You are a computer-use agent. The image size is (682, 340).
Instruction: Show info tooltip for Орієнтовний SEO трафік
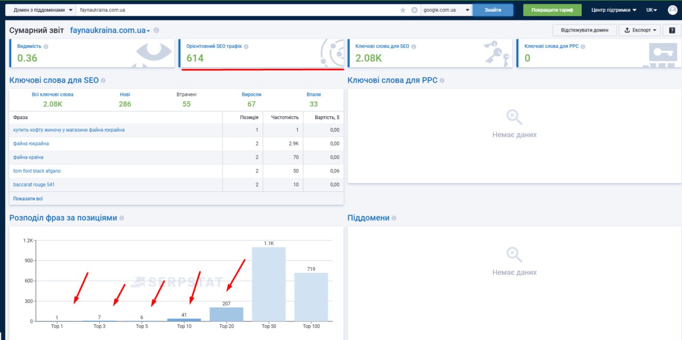click(x=246, y=47)
